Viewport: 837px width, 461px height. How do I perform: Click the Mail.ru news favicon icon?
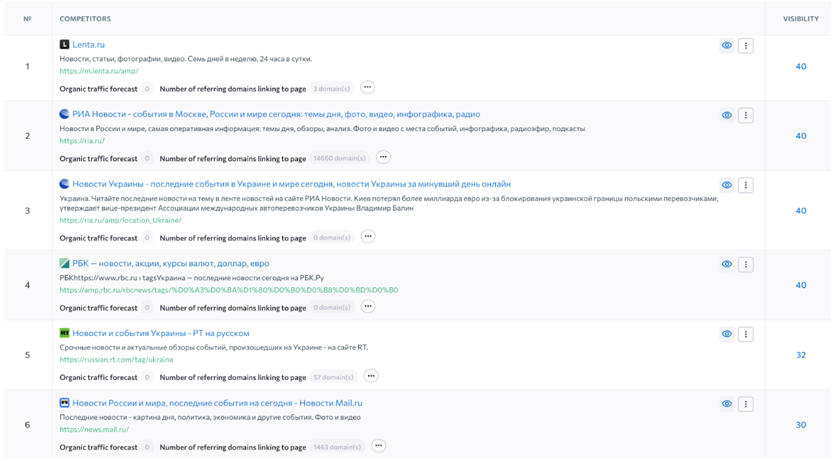click(64, 403)
